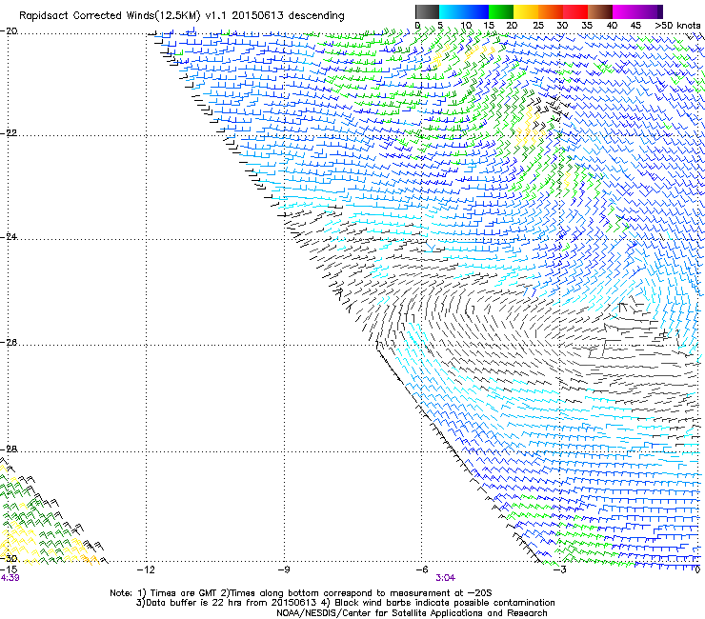Click the legend label '25'
This screenshot has width=705, height=619.
(538, 26)
